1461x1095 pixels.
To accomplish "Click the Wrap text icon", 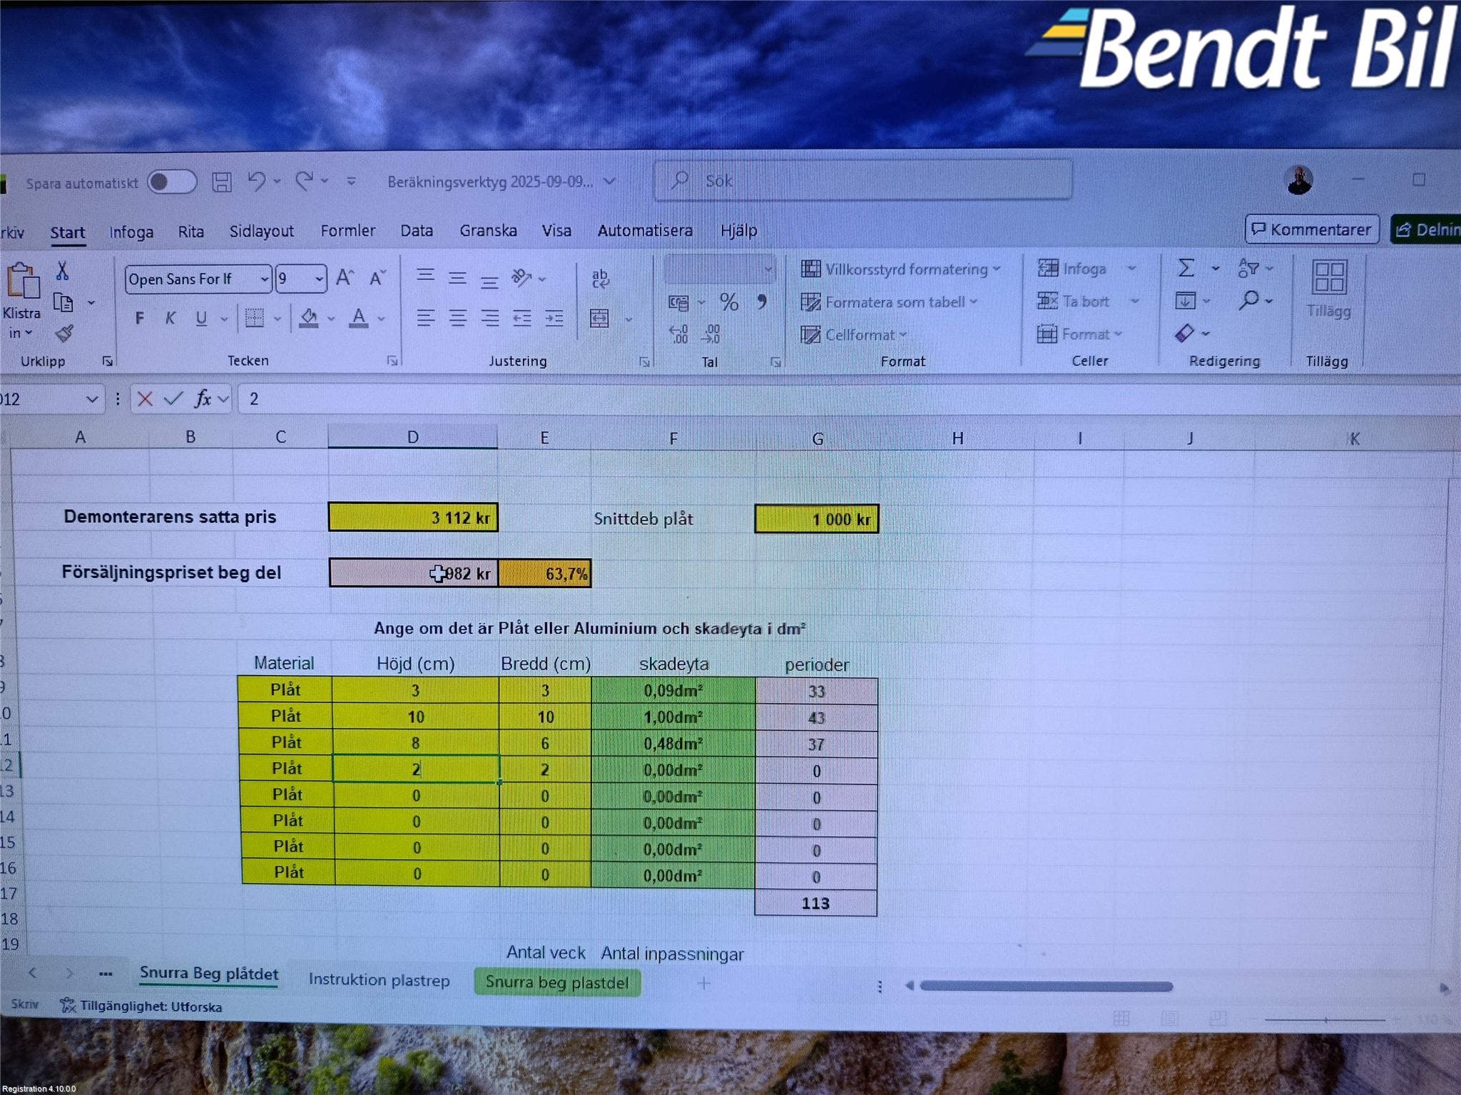I will [601, 278].
